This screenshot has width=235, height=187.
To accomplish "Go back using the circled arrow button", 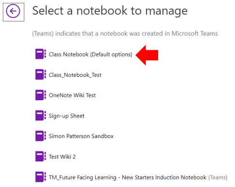I will pyautogui.click(x=14, y=12).
